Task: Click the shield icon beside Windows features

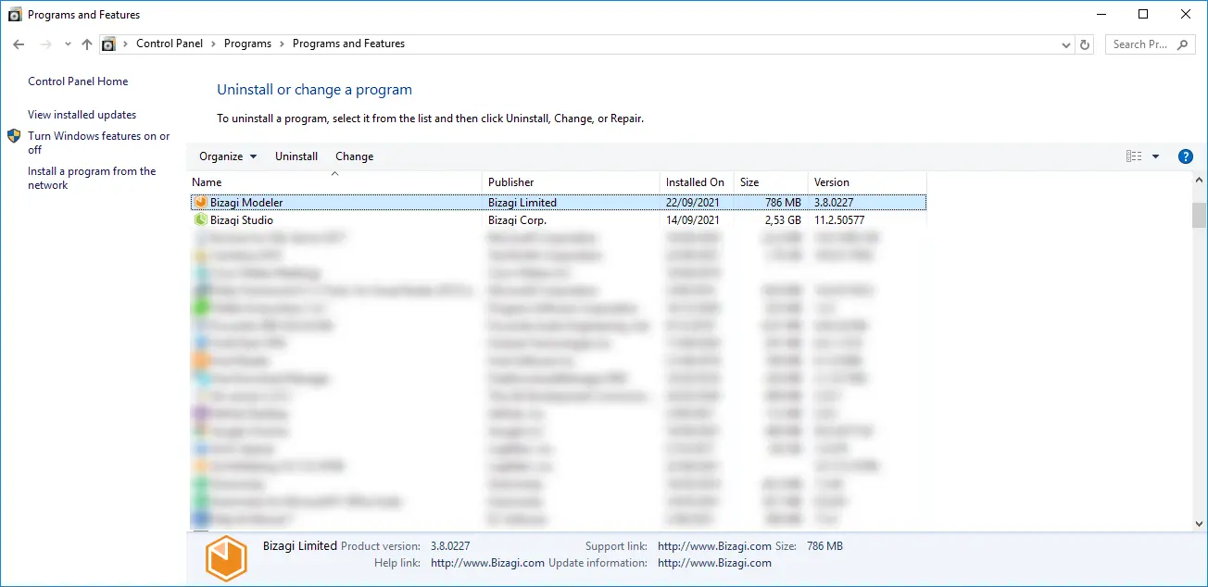Action: [15, 136]
